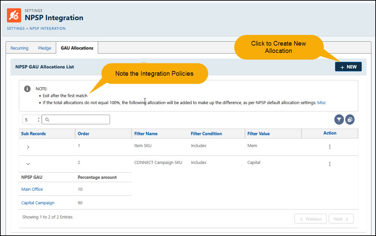
Task: Click the percentage value 90
Action: coord(80,203)
